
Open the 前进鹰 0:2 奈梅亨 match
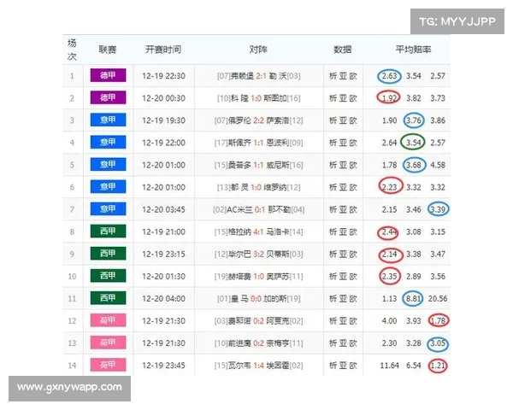pos(258,343)
